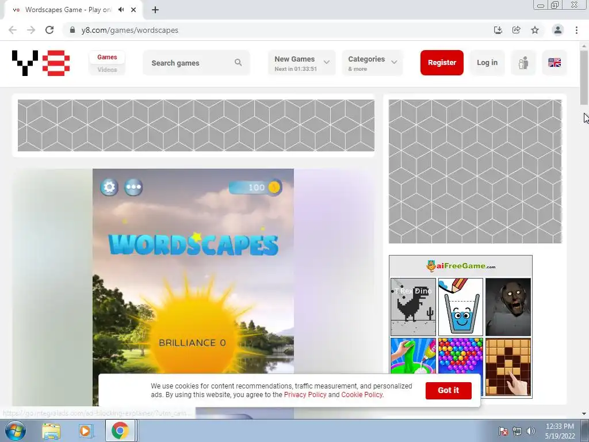
Task: Go forward in browser history
Action: pyautogui.click(x=31, y=30)
